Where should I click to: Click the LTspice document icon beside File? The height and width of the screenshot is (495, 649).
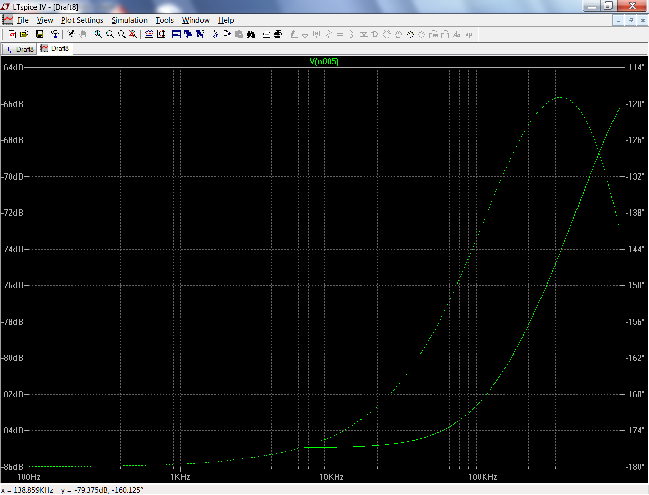[8, 20]
